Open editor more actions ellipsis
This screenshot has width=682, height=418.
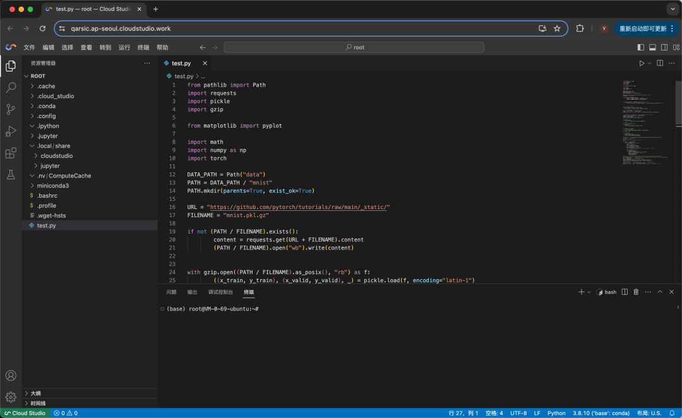pyautogui.click(x=671, y=63)
